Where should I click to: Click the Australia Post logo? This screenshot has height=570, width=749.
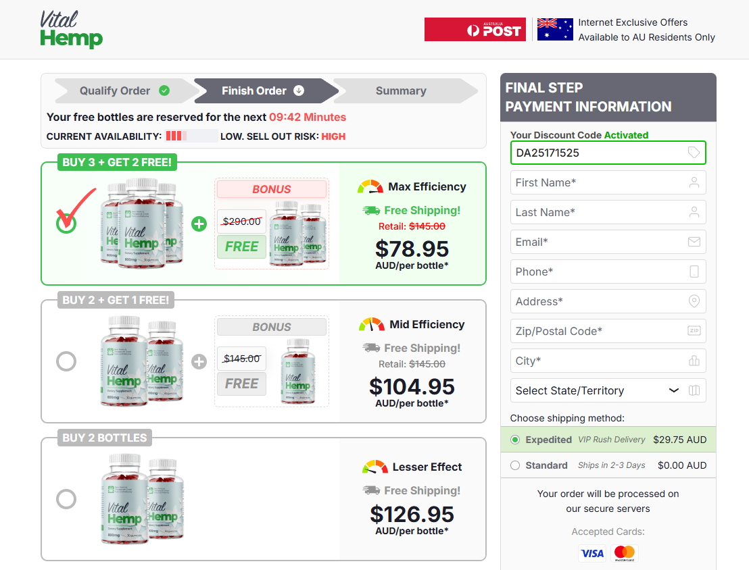pyautogui.click(x=475, y=29)
